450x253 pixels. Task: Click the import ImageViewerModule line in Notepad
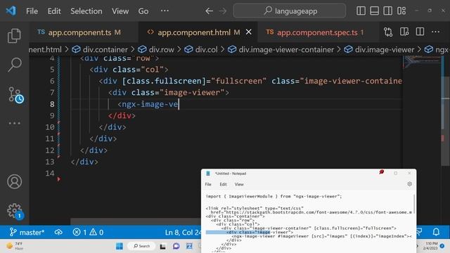[x=274, y=196]
